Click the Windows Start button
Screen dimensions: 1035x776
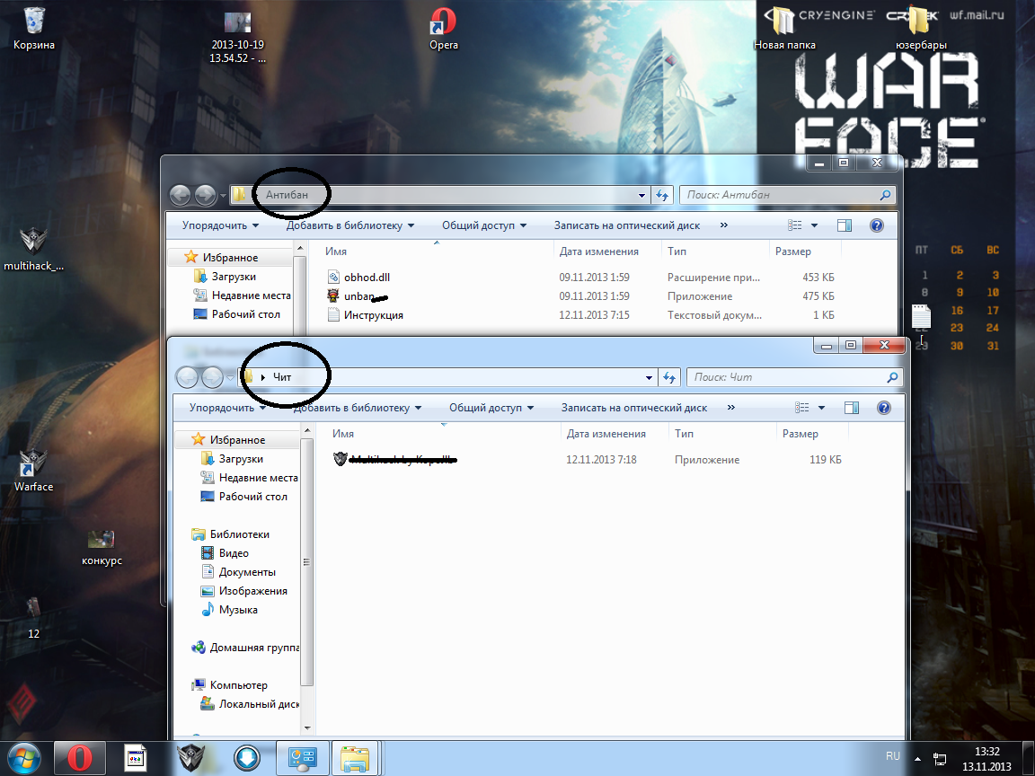coord(24,758)
